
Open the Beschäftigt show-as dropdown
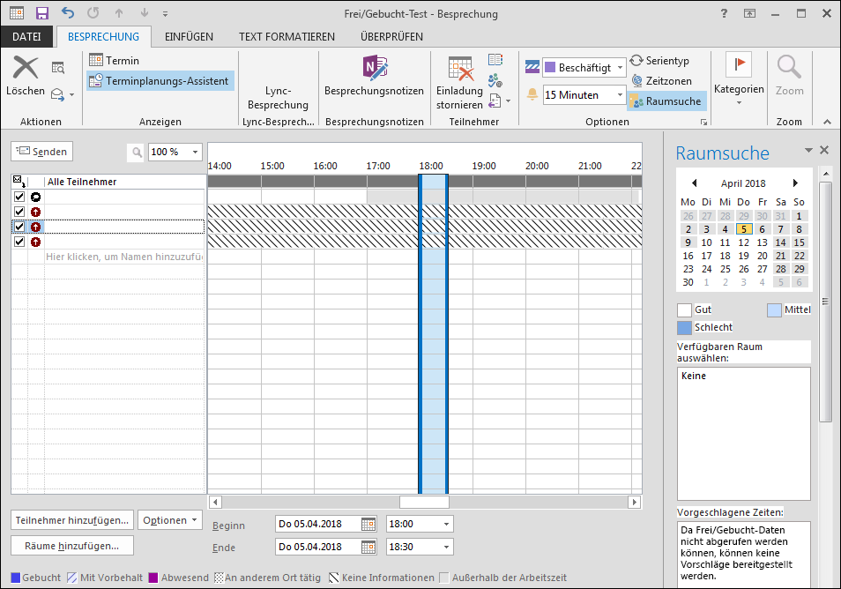[620, 68]
